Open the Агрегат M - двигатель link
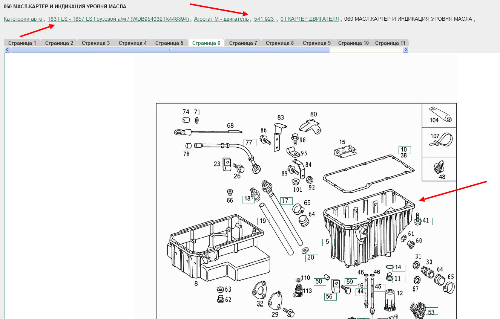This screenshot has height=319, width=500. click(x=221, y=19)
